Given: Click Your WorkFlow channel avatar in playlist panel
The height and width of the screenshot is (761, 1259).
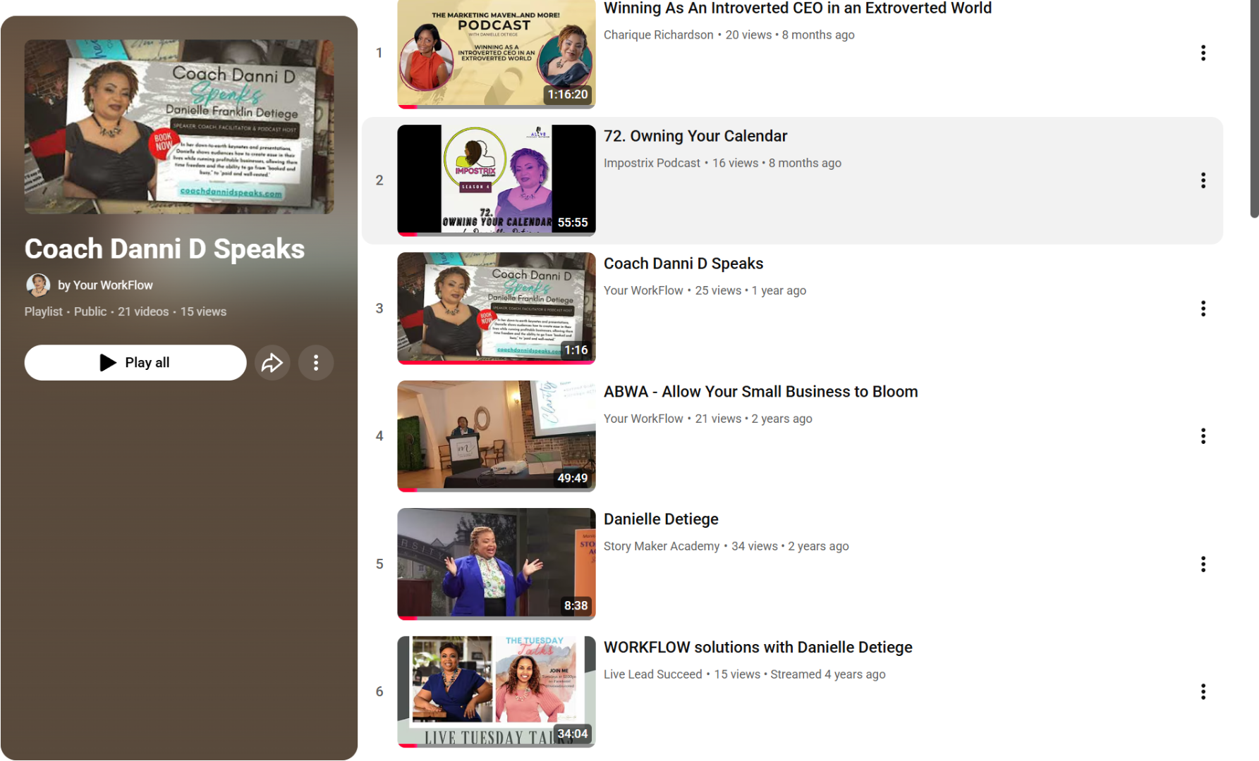Looking at the screenshot, I should (38, 285).
